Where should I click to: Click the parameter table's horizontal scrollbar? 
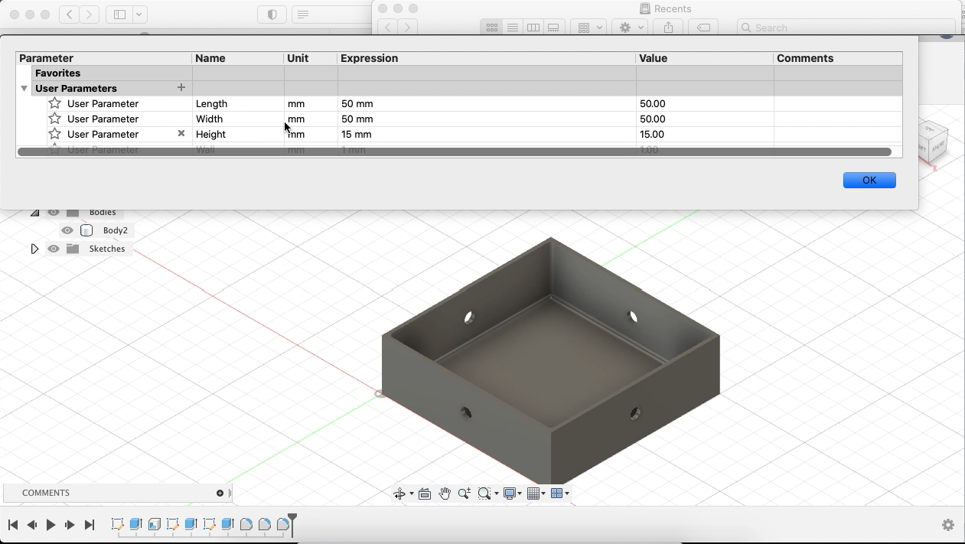click(455, 151)
